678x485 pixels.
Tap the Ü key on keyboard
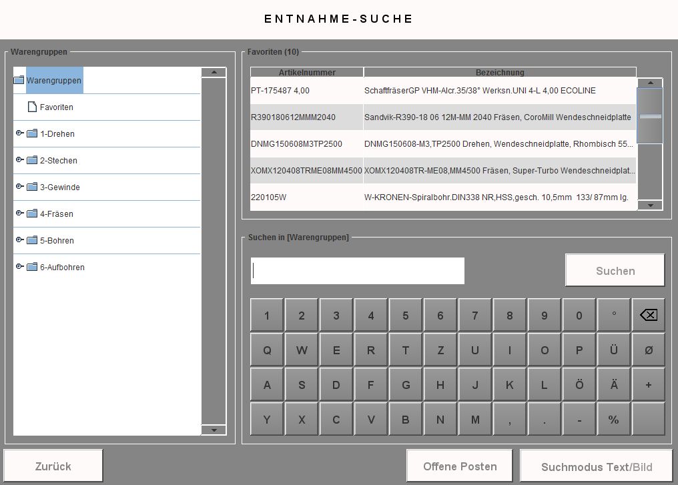(613, 350)
